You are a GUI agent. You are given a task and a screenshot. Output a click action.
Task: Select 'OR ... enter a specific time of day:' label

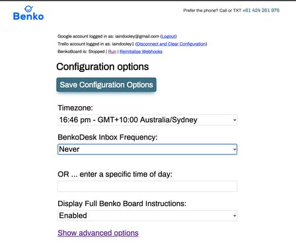coord(115,174)
